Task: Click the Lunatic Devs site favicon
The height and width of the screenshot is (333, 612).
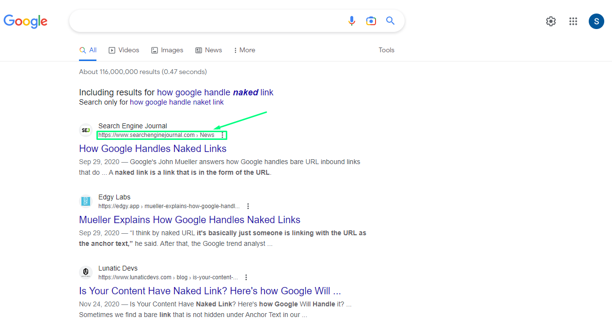Action: [x=86, y=272]
